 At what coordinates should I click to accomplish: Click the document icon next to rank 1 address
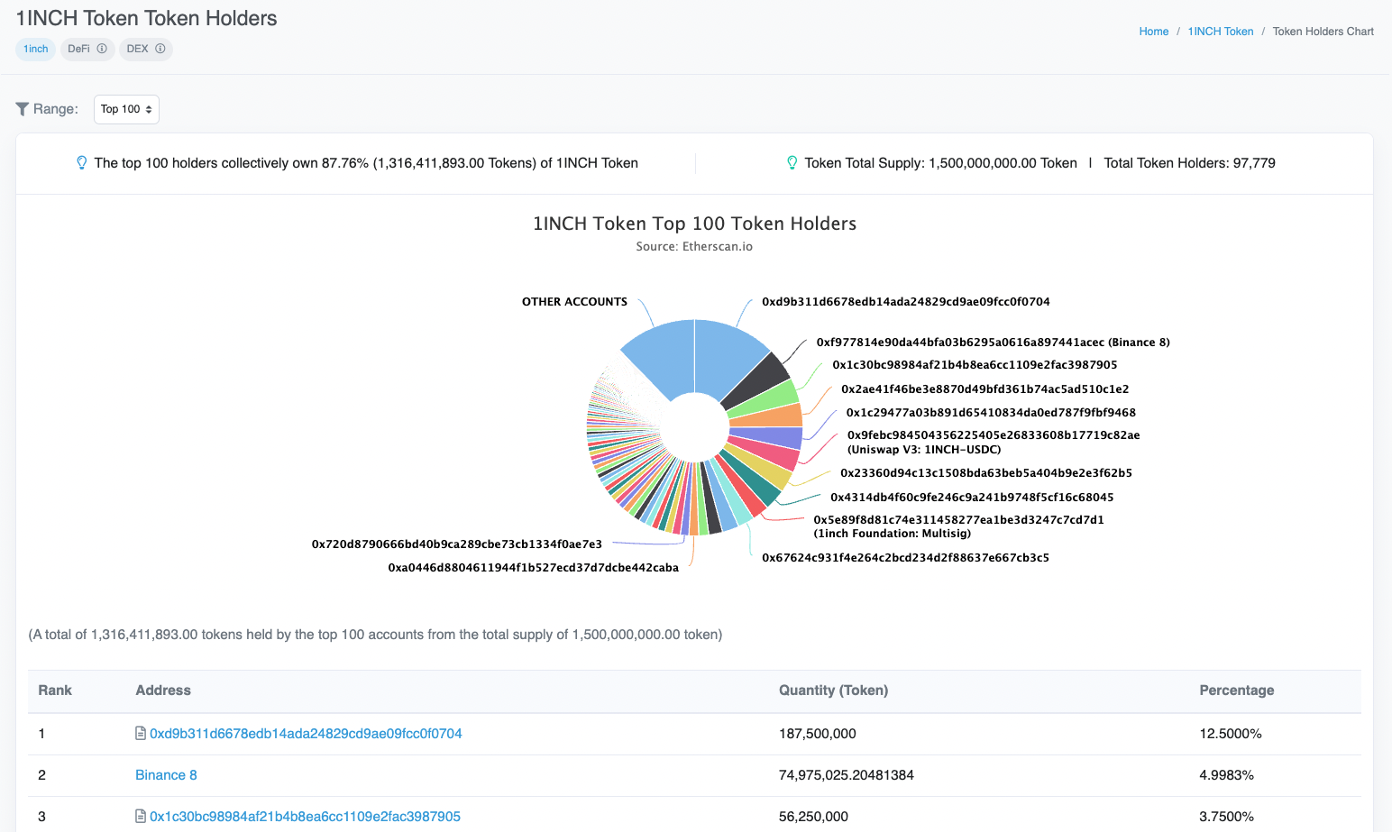click(x=140, y=733)
